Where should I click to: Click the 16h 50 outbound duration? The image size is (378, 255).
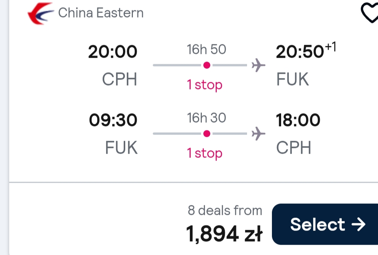(x=206, y=49)
